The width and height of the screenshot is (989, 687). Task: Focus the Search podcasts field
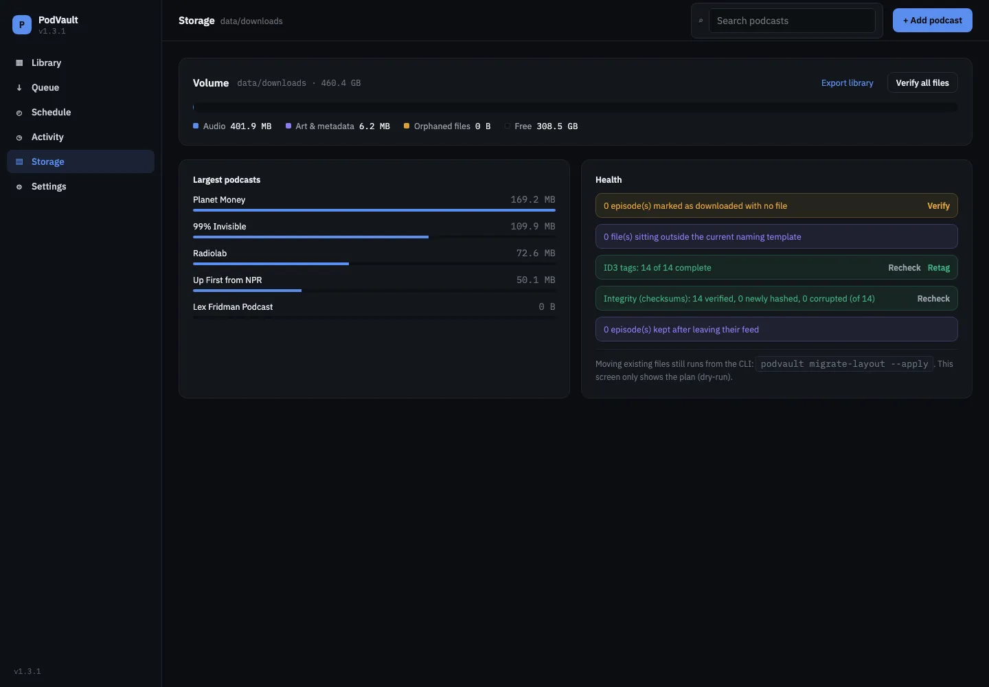792,21
